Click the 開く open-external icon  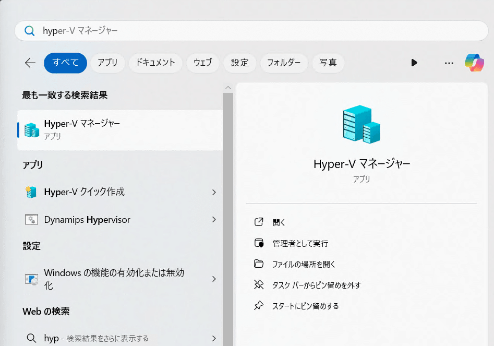tap(259, 222)
